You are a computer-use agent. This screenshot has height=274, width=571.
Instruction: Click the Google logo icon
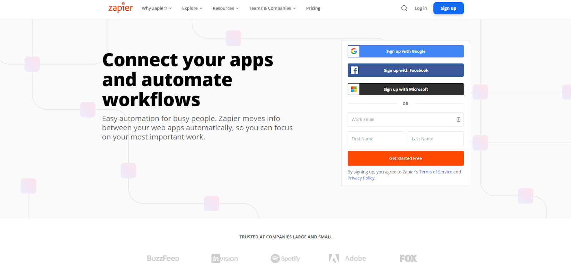pos(354,51)
